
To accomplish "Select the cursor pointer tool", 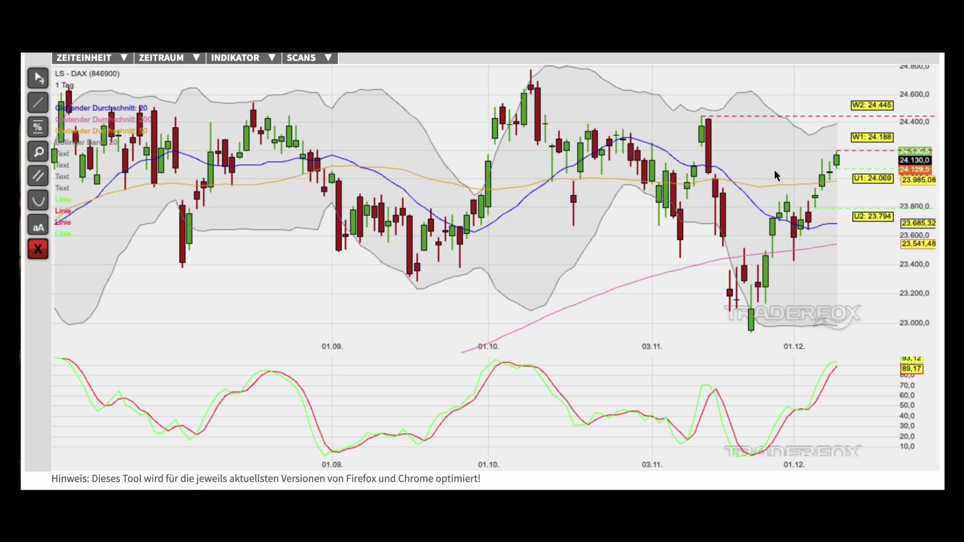I will [x=38, y=78].
